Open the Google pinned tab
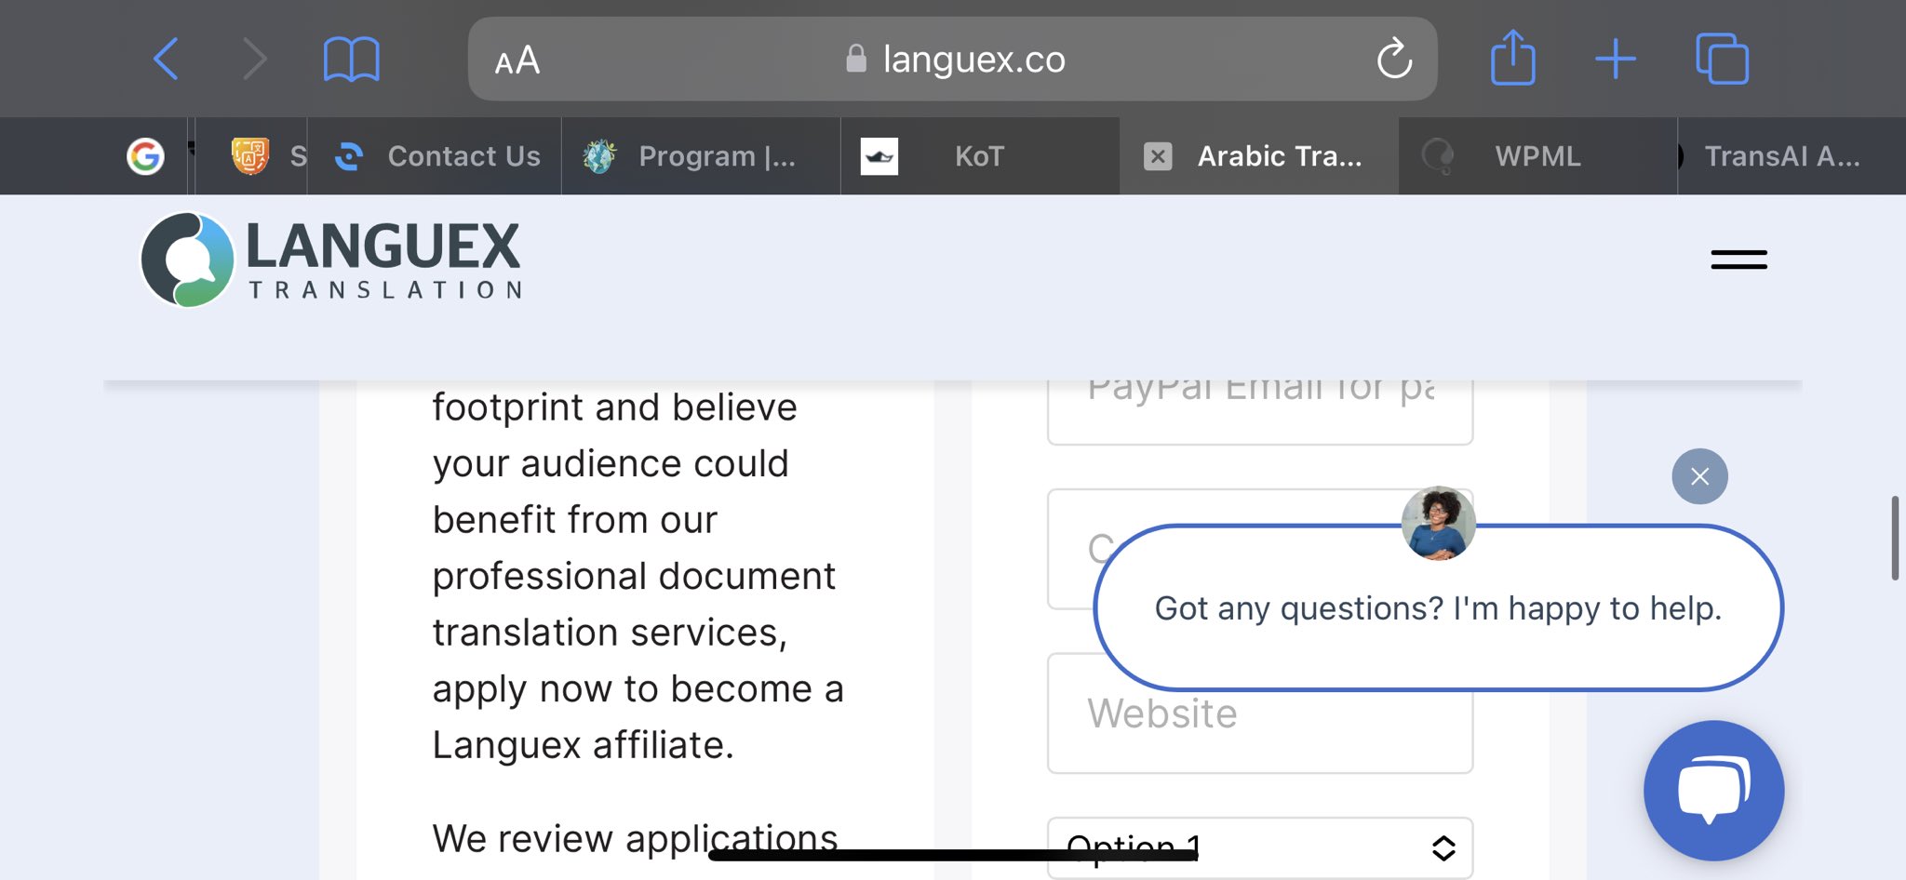The height and width of the screenshot is (880, 1906). point(145,156)
